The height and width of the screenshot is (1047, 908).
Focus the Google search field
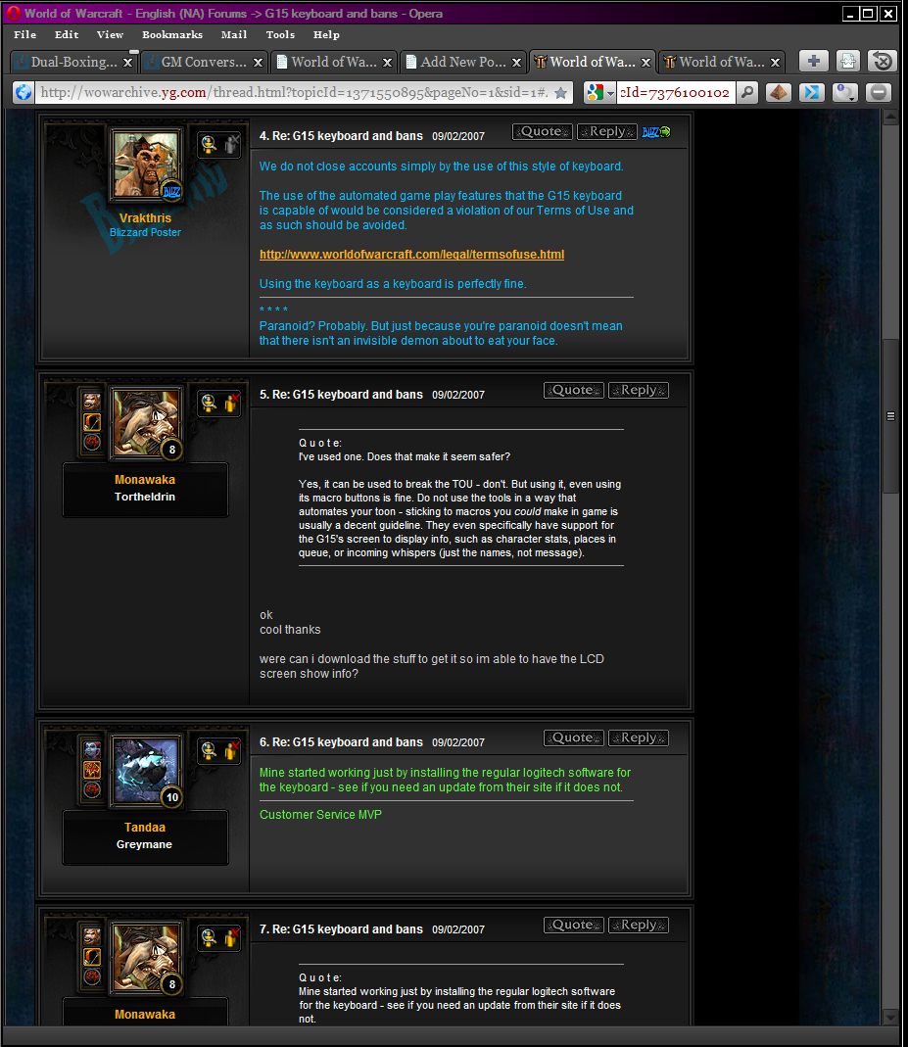pyautogui.click(x=676, y=93)
